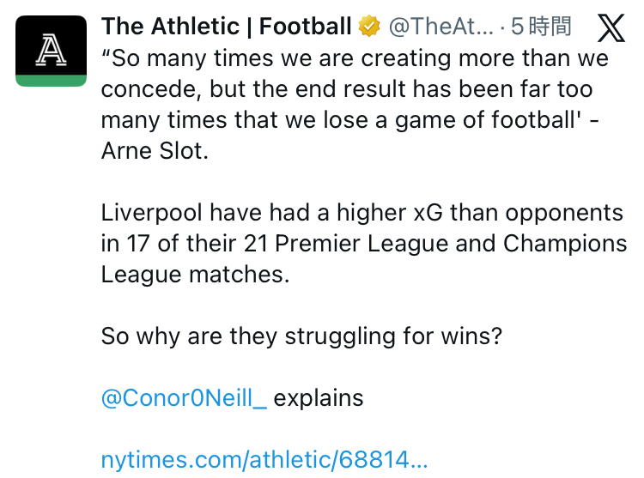
Task: Open the nytimes.com/athletic article link
Action: [264, 459]
